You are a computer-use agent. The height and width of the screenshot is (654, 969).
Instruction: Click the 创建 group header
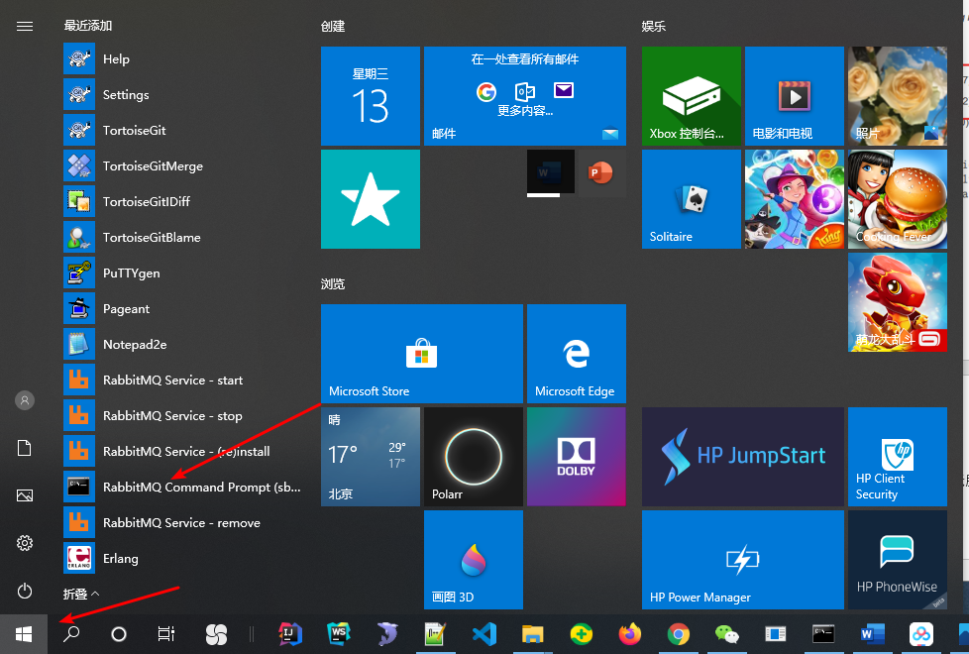(x=333, y=26)
